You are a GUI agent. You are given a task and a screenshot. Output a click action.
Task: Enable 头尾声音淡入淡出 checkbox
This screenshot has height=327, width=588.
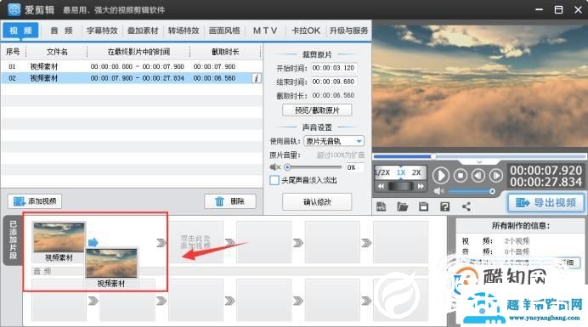pos(274,180)
